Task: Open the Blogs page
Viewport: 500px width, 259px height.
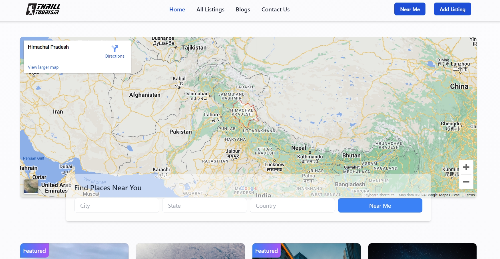Action: 243,9
